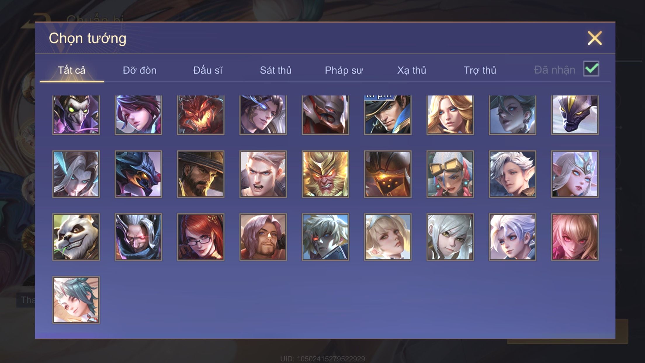The height and width of the screenshot is (363, 645).
Task: Choose the golden monkey king hero
Action: click(325, 174)
